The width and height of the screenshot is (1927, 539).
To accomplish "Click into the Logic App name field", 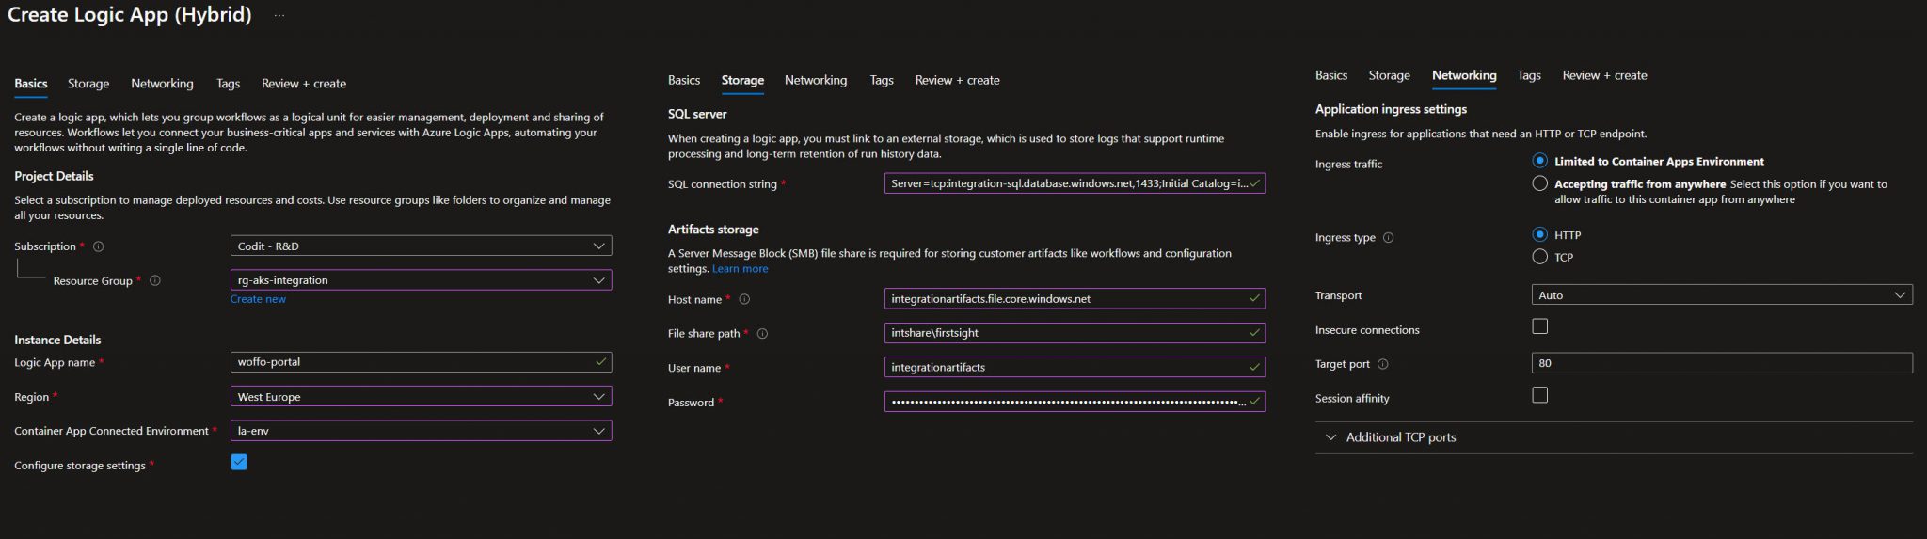I will [x=414, y=362].
